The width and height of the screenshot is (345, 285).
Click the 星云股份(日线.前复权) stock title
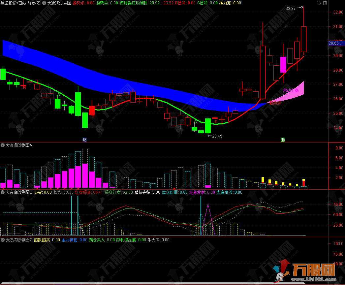pos(21,3)
